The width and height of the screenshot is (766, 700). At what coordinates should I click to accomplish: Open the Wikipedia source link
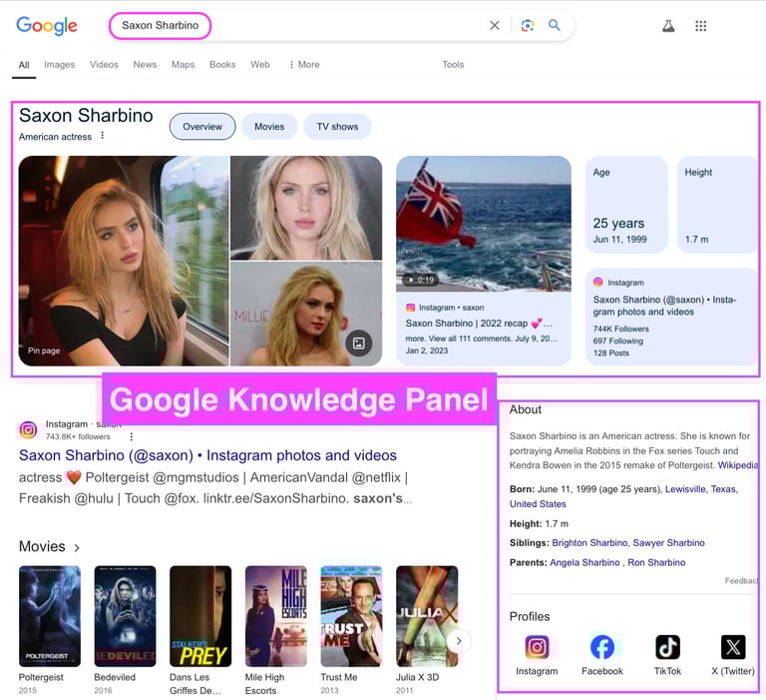click(x=738, y=465)
